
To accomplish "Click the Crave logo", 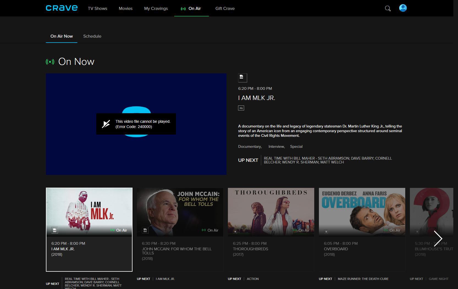I will pos(62,8).
